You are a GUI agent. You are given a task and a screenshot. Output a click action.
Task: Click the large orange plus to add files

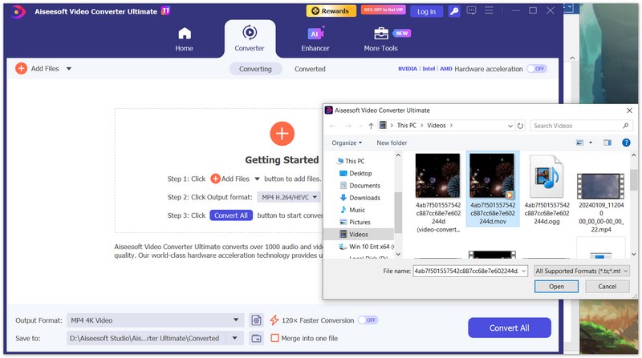pos(282,134)
